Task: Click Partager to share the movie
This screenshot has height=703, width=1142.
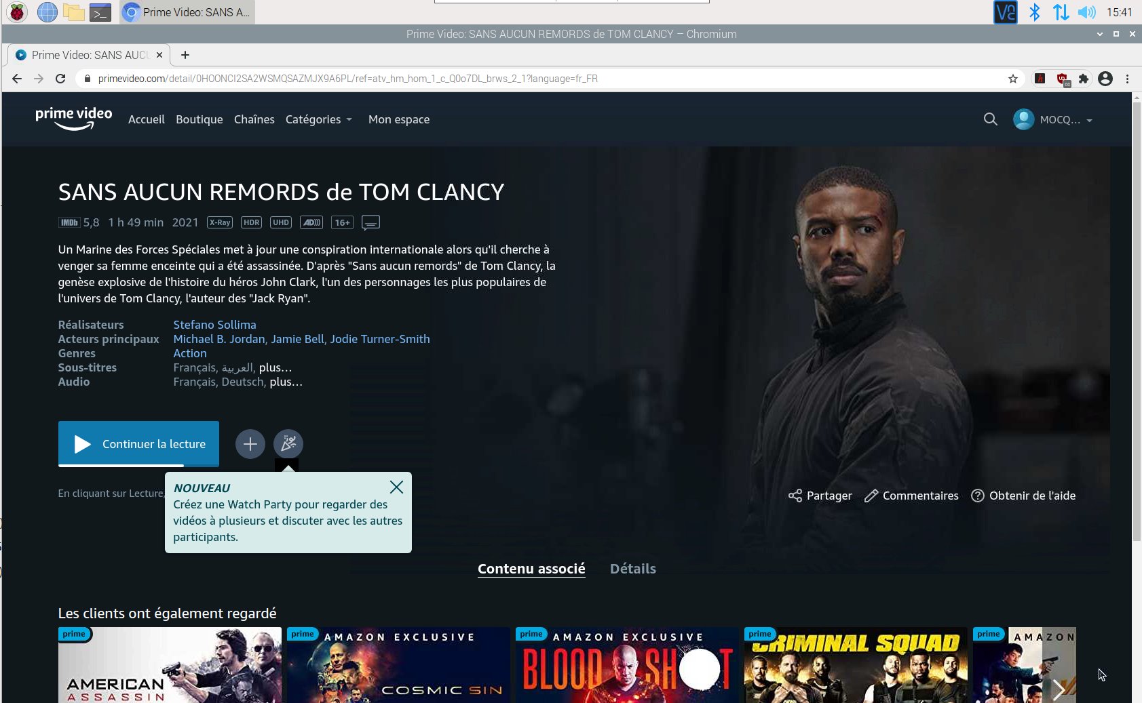Action: pyautogui.click(x=820, y=496)
